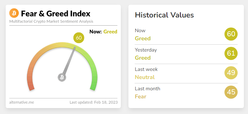Click the Last week circle showing 49
The image size is (248, 114).
(231, 73)
